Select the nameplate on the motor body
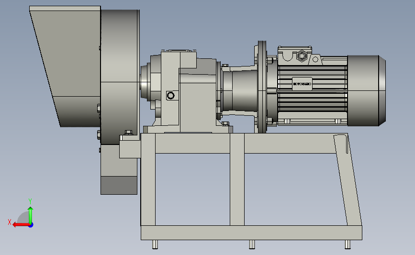 tap(302, 84)
